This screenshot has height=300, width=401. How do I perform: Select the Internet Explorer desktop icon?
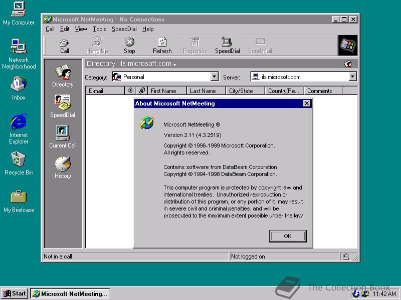click(19, 129)
